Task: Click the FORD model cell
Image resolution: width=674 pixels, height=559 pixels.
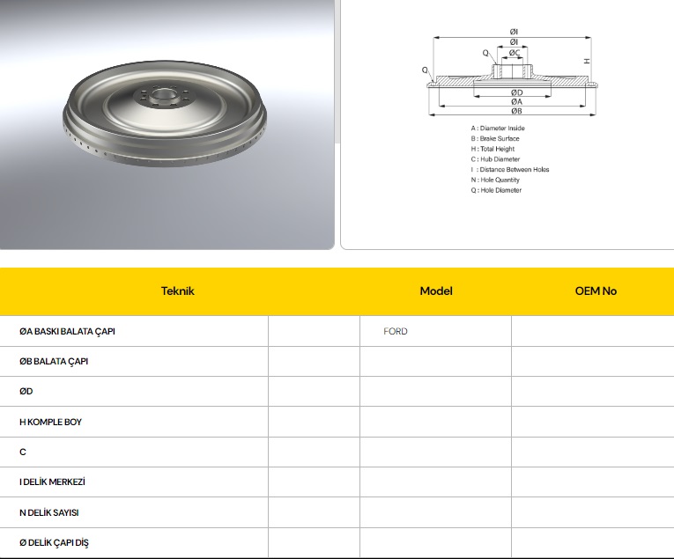Action: tap(396, 332)
